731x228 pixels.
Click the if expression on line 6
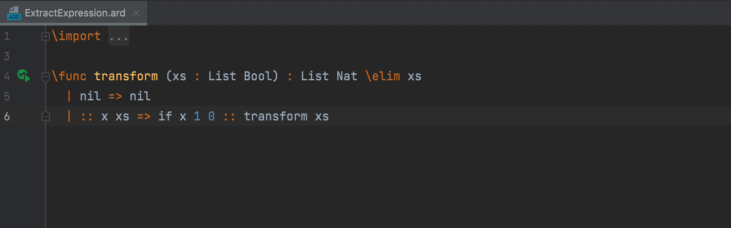(x=165, y=116)
